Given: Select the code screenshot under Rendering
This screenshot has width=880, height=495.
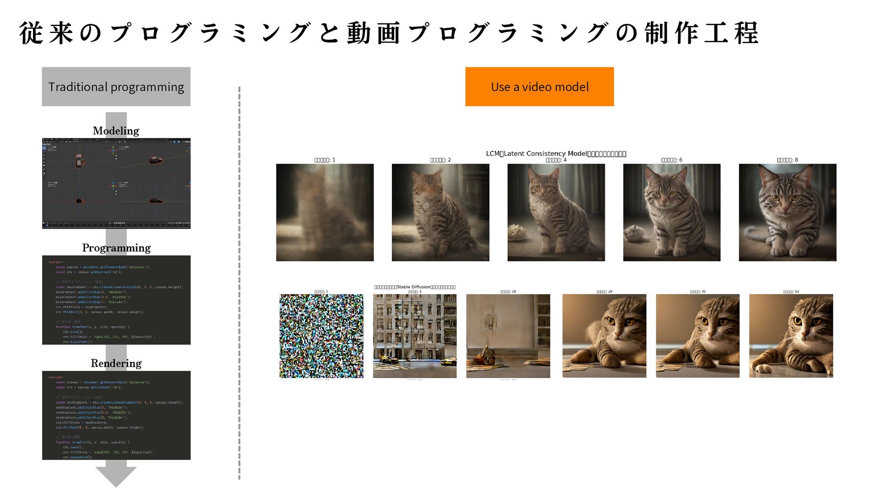Looking at the screenshot, I should (116, 415).
